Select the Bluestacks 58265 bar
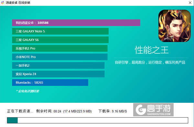The height and width of the screenshot is (127, 194). pyautogui.click(x=50, y=82)
